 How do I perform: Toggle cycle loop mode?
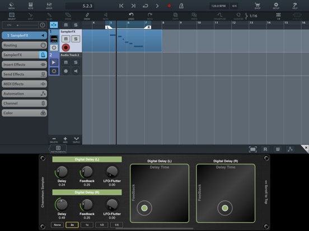pyautogui.click(x=145, y=6)
